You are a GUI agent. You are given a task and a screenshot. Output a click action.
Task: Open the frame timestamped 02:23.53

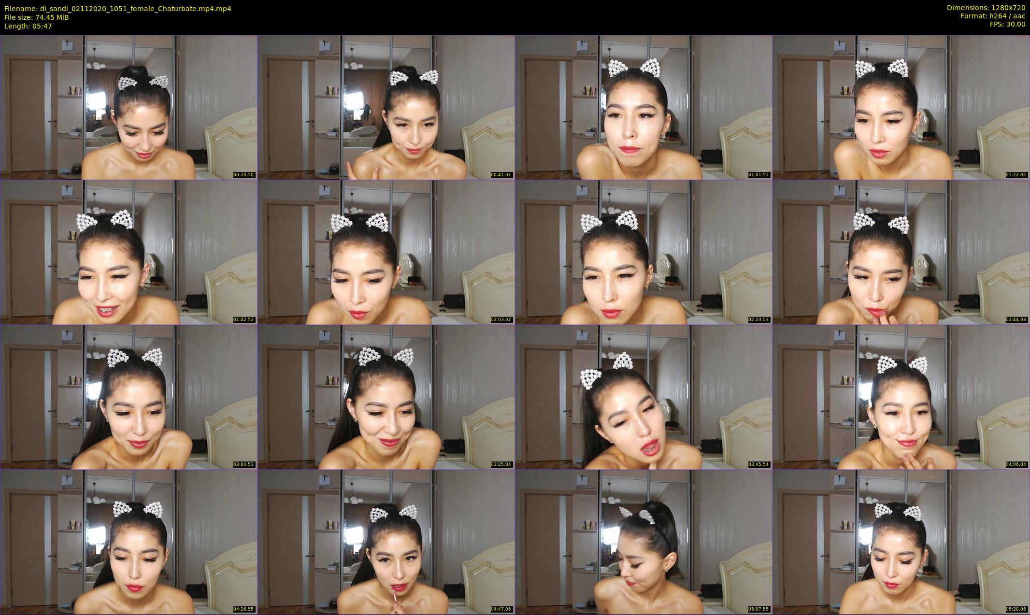pyautogui.click(x=644, y=252)
